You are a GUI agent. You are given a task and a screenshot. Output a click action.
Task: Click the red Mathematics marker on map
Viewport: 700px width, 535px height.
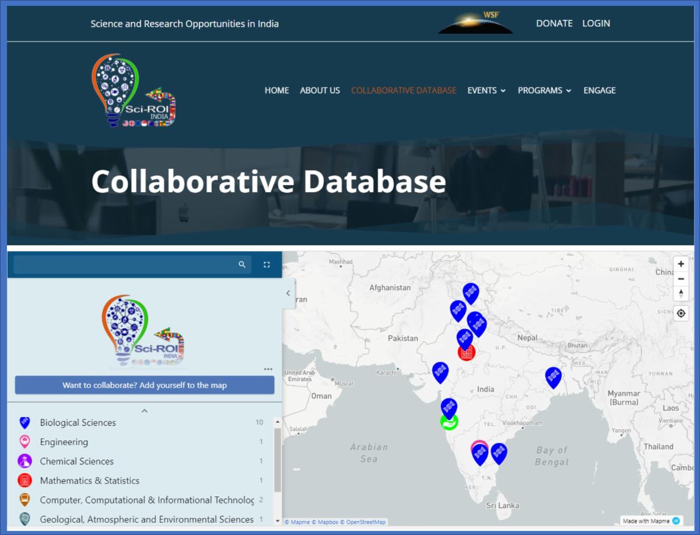point(466,352)
